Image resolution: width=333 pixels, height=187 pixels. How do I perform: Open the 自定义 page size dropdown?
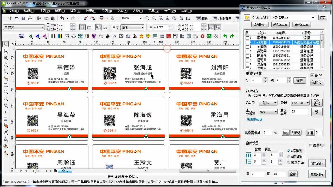pyautogui.click(x=43, y=27)
